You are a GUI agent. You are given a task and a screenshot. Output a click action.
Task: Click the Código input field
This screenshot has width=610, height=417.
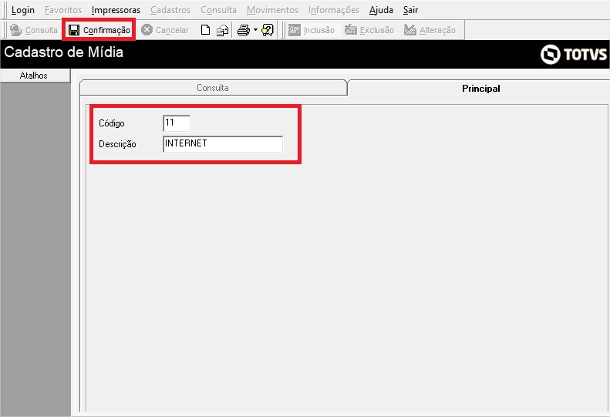177,123
